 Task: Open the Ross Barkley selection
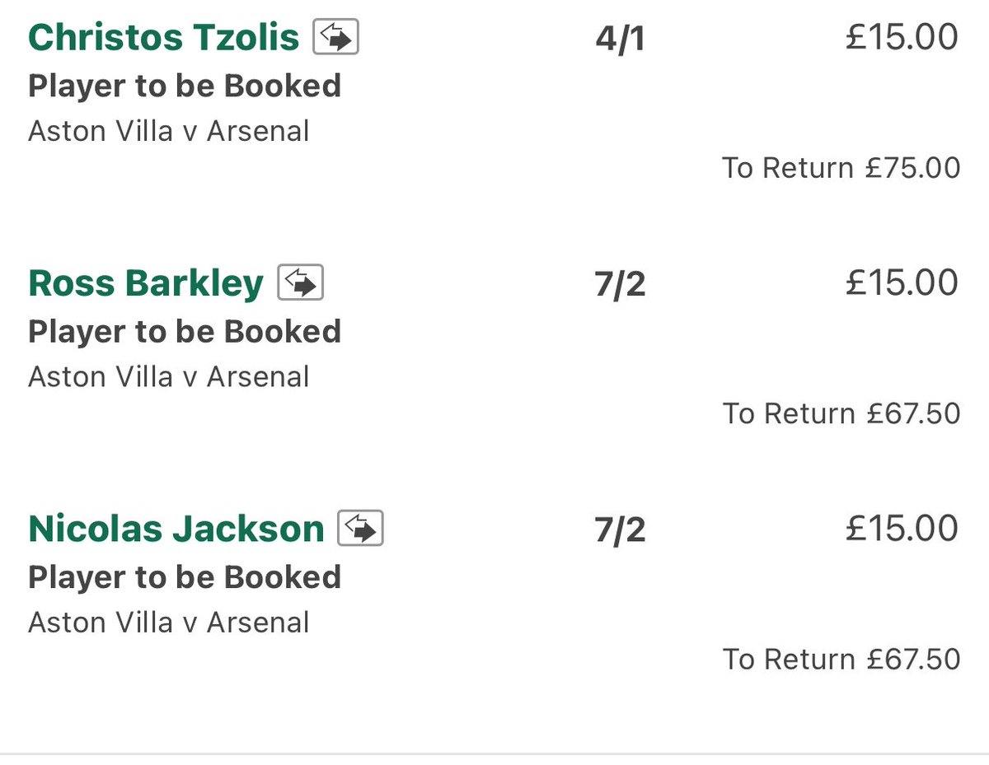pyautogui.click(x=146, y=283)
